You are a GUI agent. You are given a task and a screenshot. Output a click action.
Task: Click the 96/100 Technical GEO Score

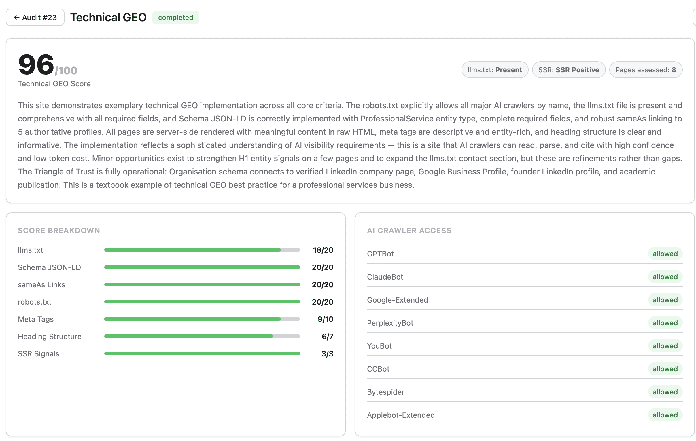48,65
